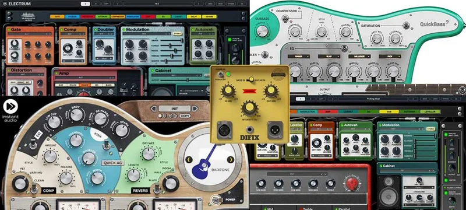Go to next Quick AG preset arrow

point(195,108)
